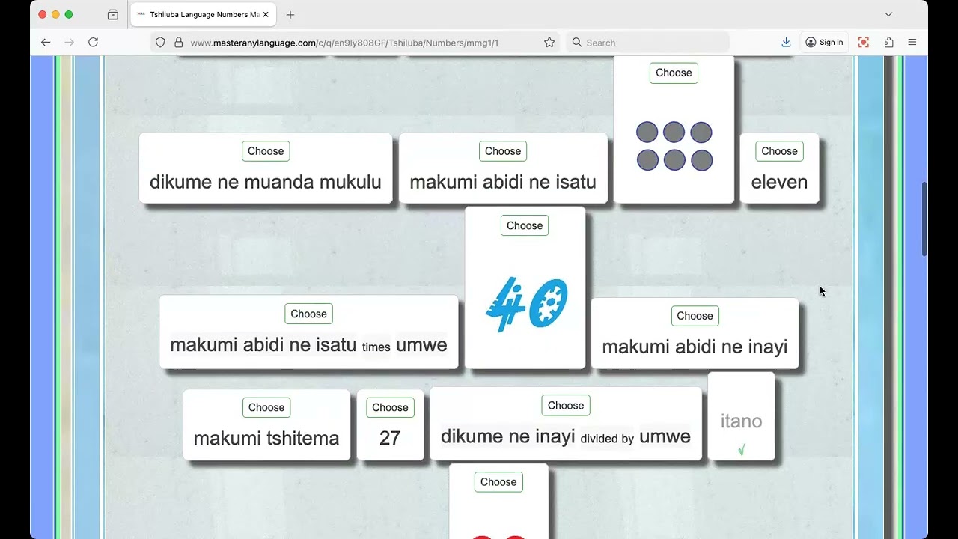Focus the browser Search field
Viewport: 958px width, 539px height.
tap(647, 43)
